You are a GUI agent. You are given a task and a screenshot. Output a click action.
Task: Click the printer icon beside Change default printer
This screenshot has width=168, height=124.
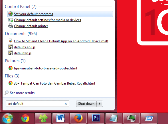[11, 26]
